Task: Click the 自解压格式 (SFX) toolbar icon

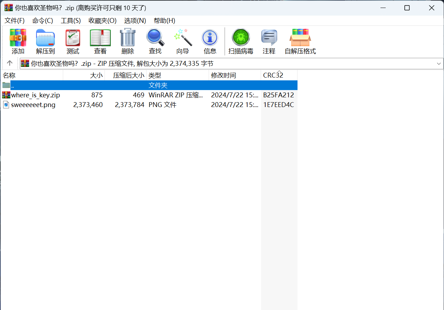Action: 300,37
